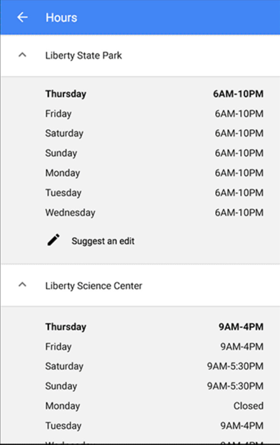Screen dimensions: 280x445
Task: Select Liberty State Park Friday hours
Action: [x=239, y=114]
